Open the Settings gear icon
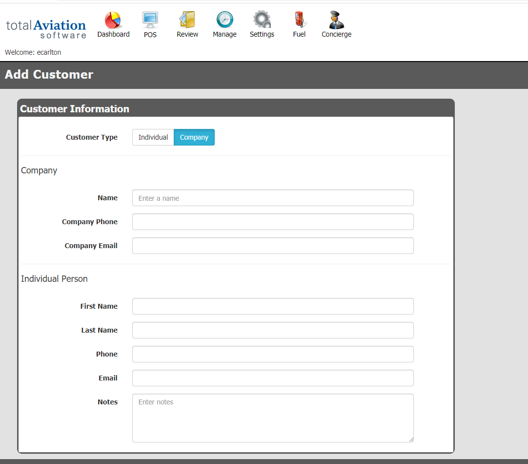Viewport: 528px width, 464px height. (262, 21)
